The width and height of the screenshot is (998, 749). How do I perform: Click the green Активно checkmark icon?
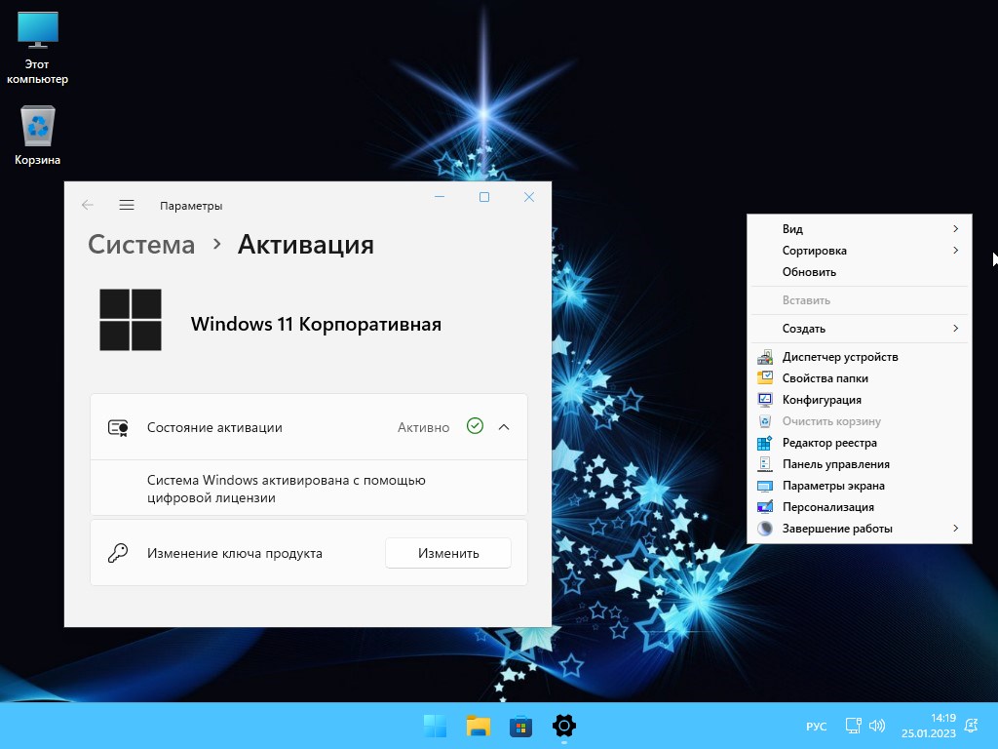475,426
